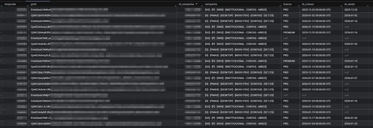Grab the resize handle of campanha column

coord(281,6)
